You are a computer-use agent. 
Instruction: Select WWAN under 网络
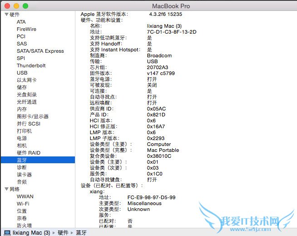25,196
